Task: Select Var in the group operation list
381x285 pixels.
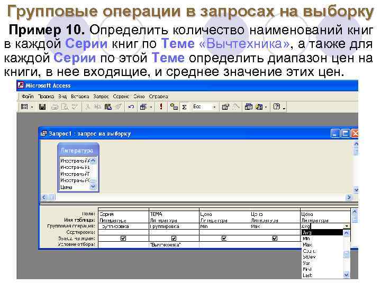Action: [x=322, y=263]
